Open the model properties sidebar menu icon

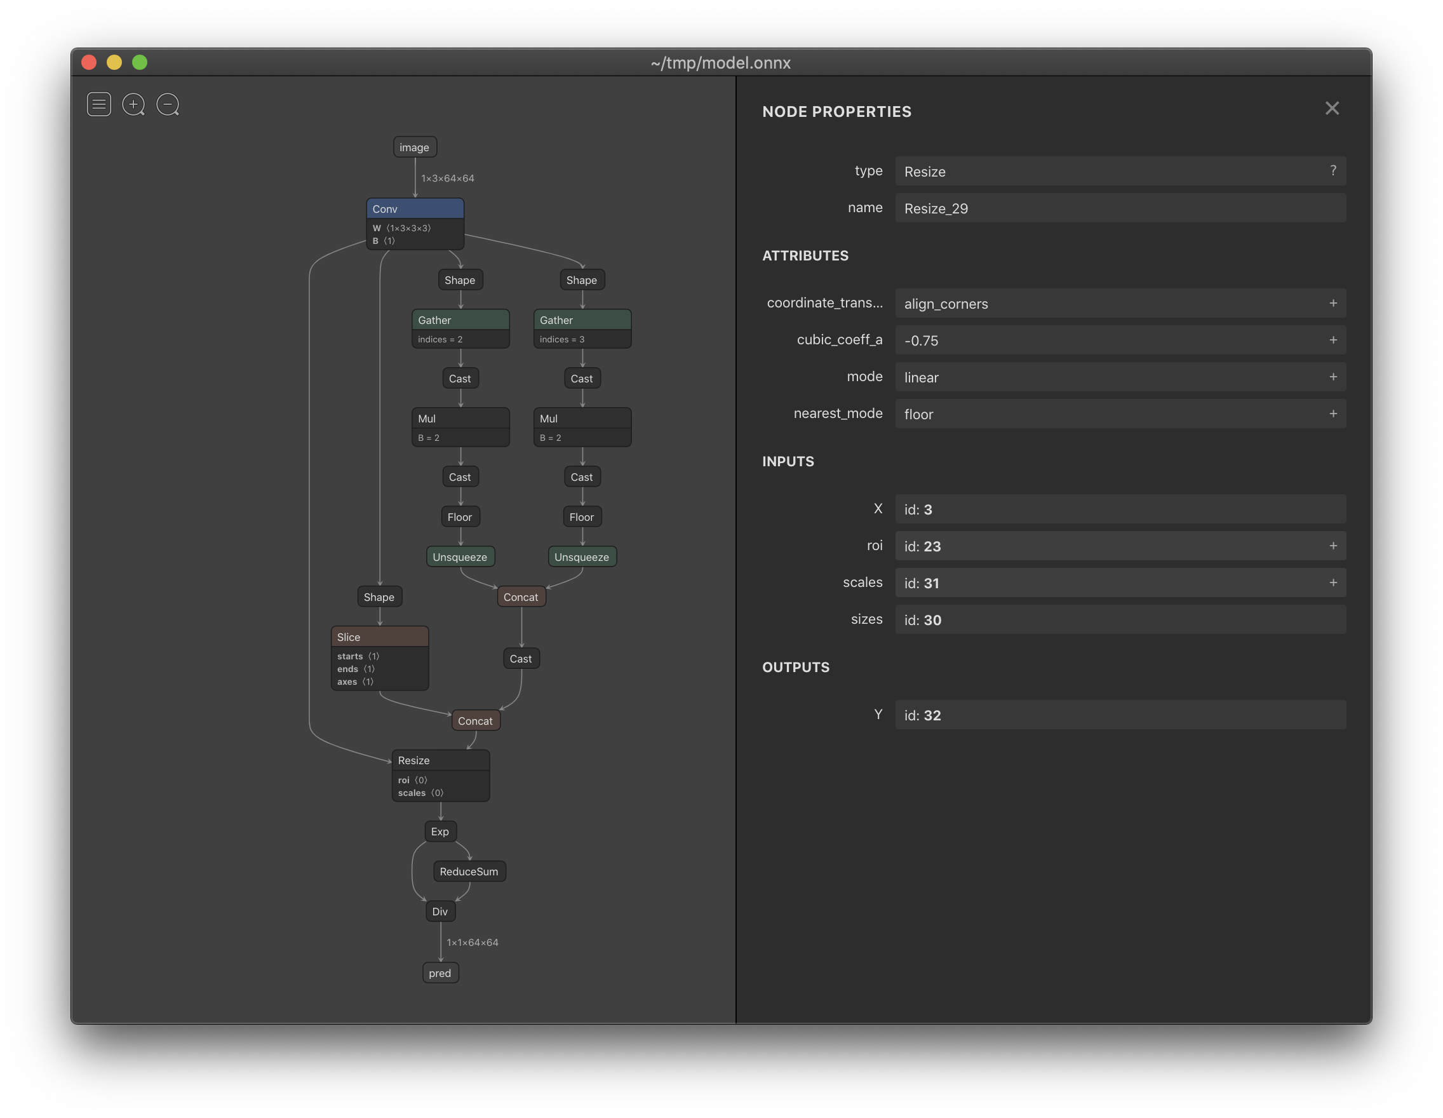(x=98, y=104)
